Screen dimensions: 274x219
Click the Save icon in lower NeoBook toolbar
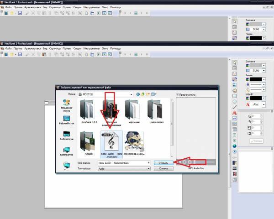20,54
